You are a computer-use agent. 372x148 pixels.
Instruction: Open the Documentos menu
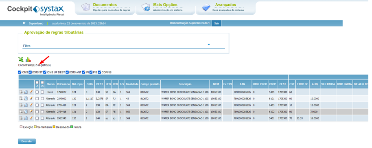coord(105,5)
